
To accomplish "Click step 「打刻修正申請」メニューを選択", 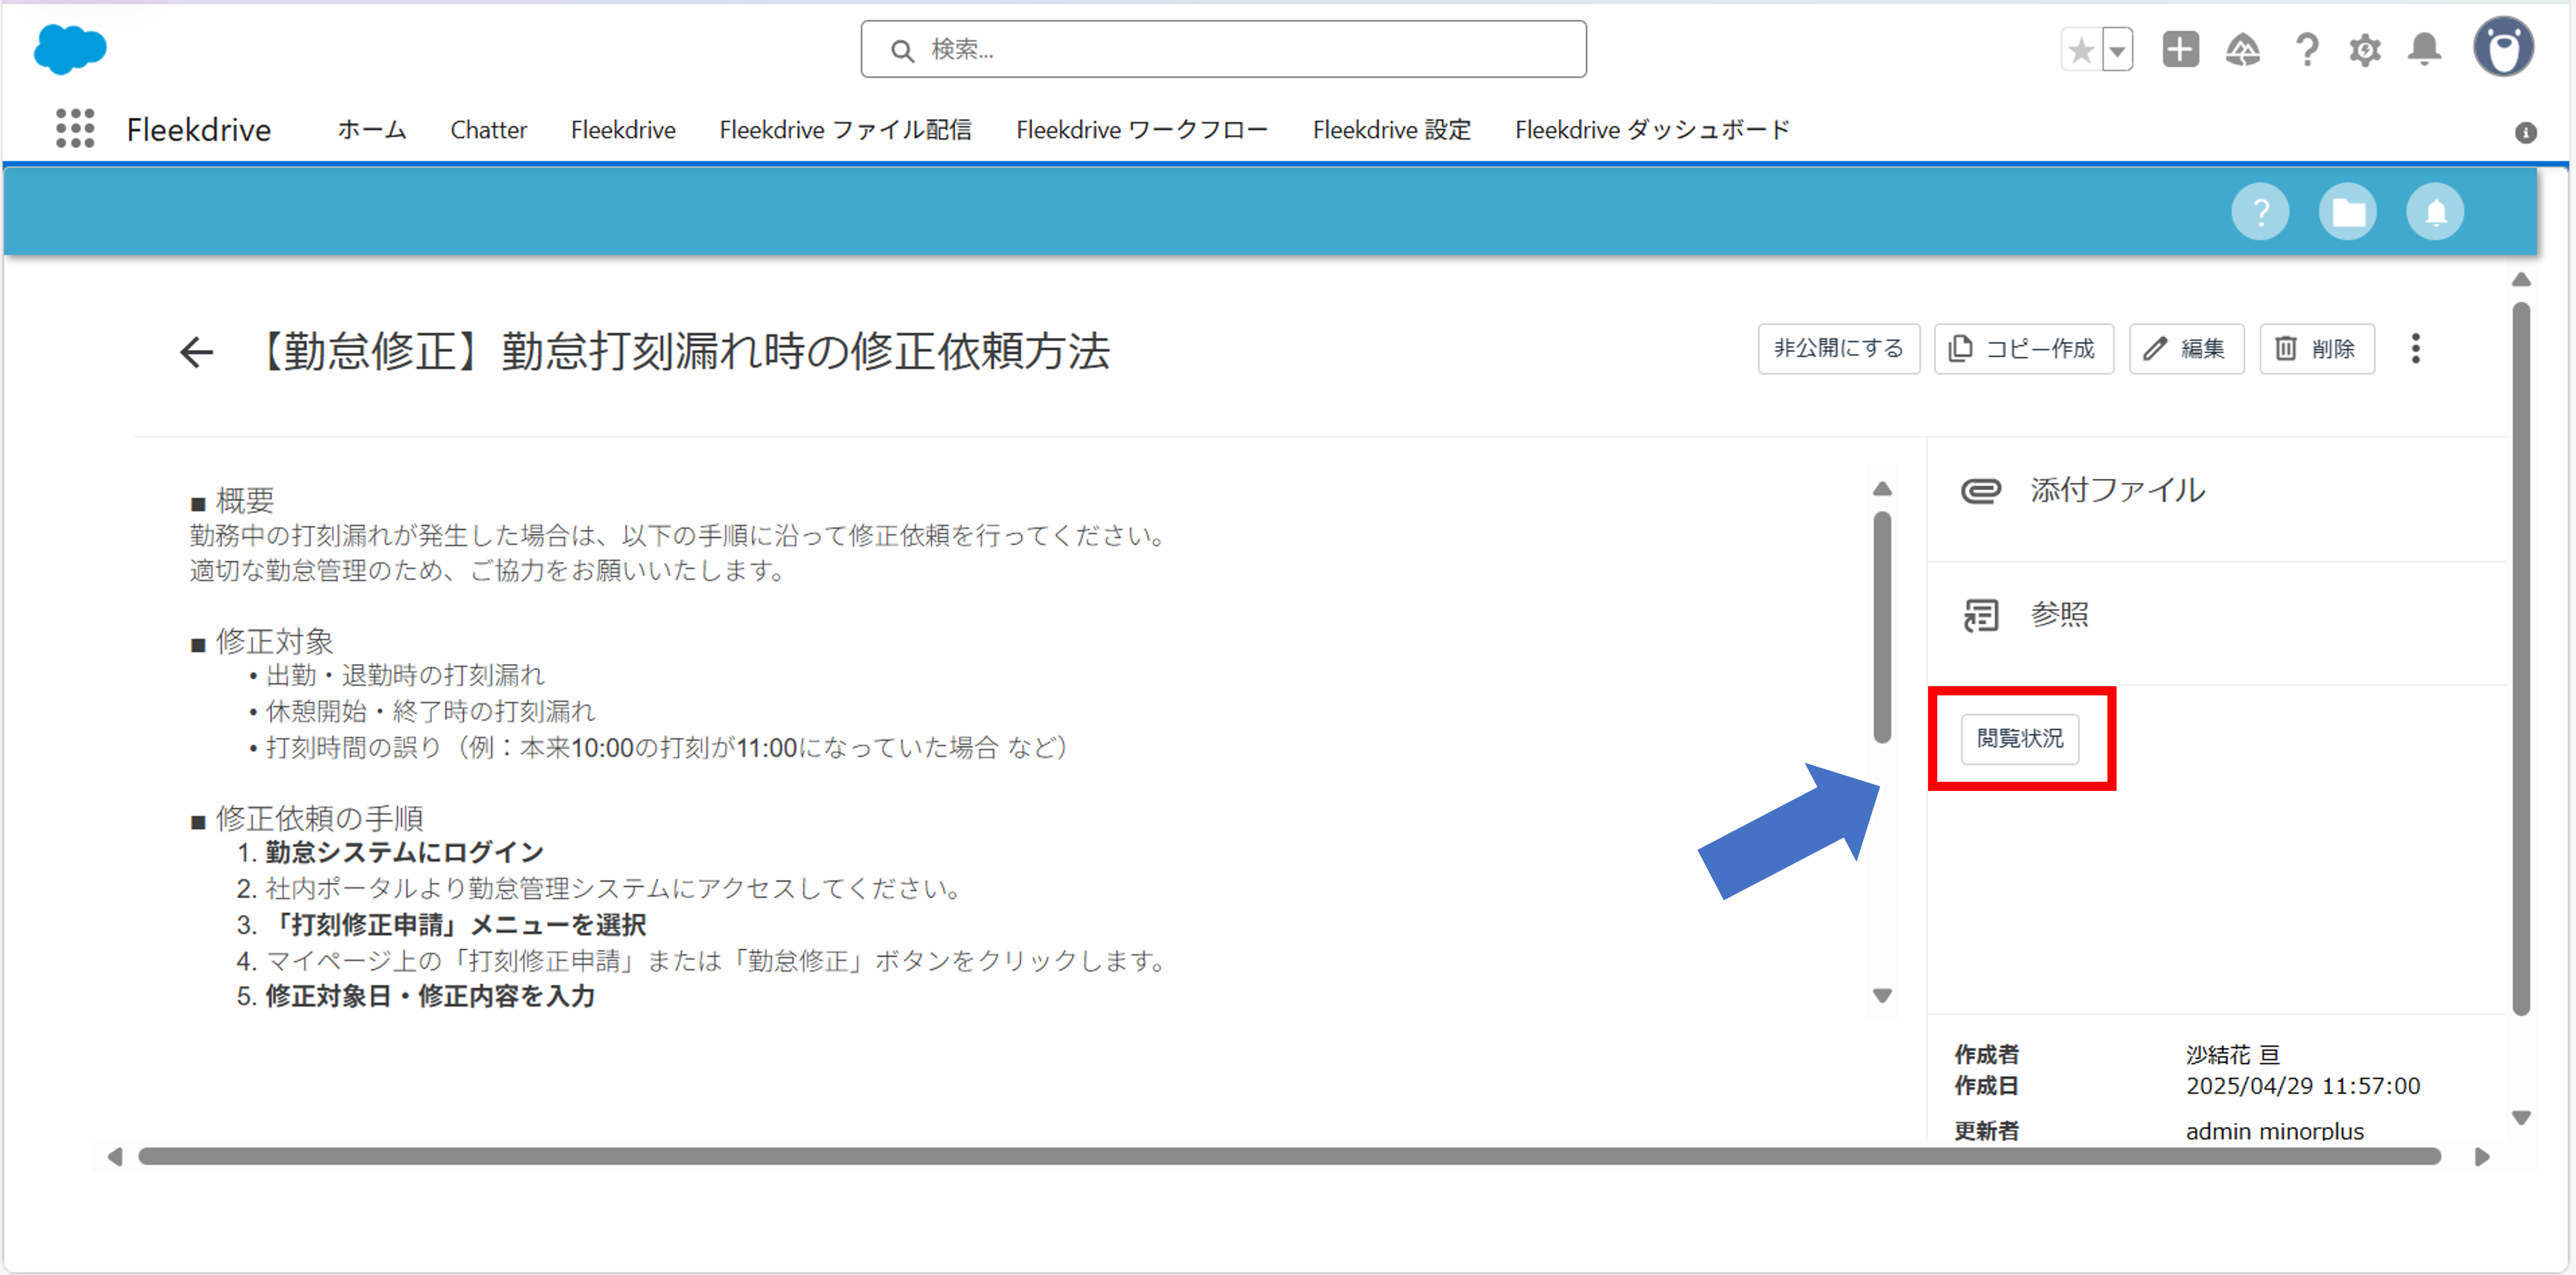I will pos(456,924).
